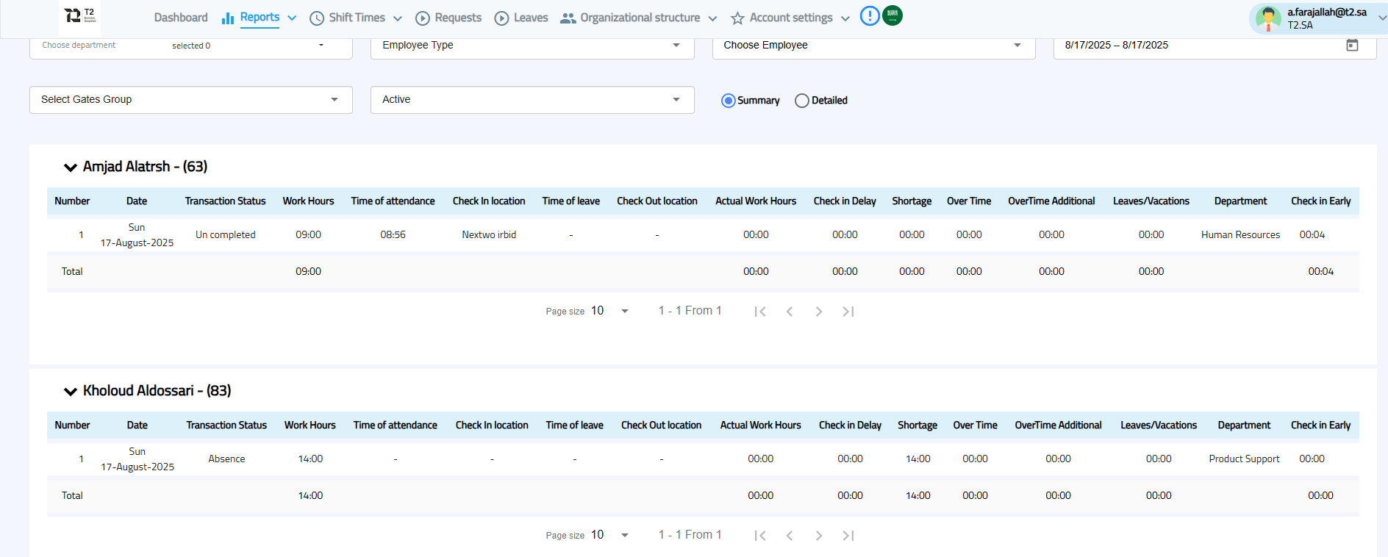
Task: Click the 14:00 Shortage cell in Kholoud's data row
Action: point(917,459)
